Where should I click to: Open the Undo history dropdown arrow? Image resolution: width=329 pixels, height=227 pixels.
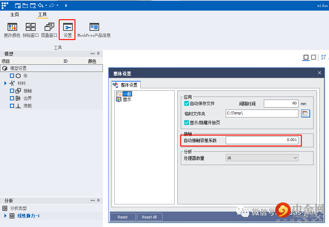[x=46, y=5]
